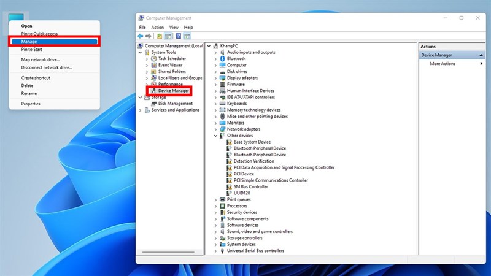
Task: Expand Services and Applications node
Action: (x=141, y=110)
